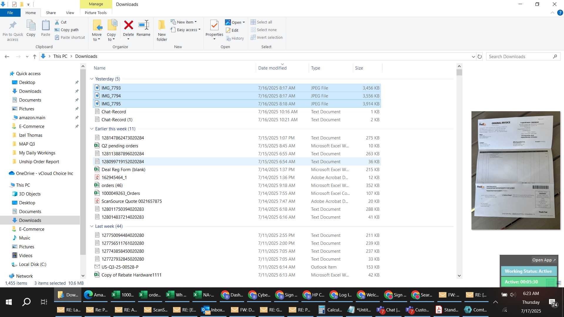The image size is (564, 317).
Task: Switch to the View ribbon tab
Action: pyautogui.click(x=70, y=13)
